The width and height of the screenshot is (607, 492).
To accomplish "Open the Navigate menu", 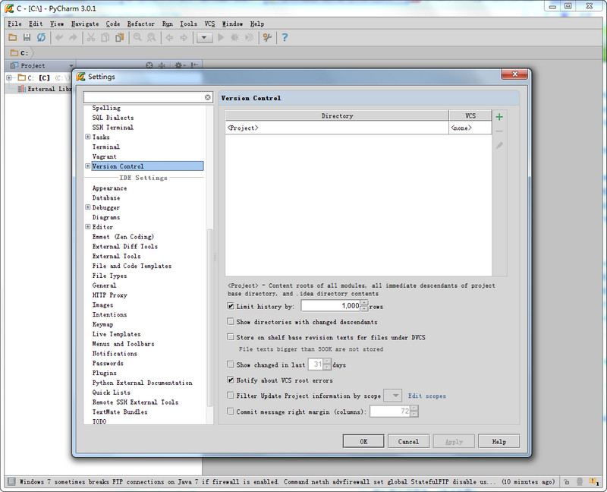I will tap(85, 24).
